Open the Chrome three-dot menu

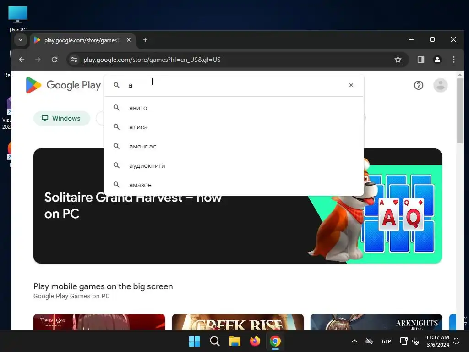tap(454, 60)
